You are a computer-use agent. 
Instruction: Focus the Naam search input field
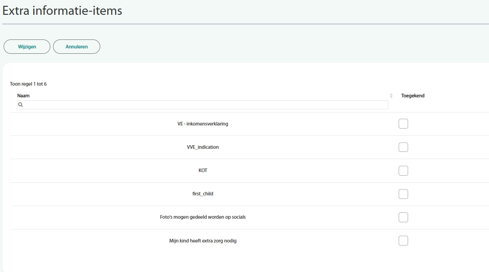(x=202, y=105)
